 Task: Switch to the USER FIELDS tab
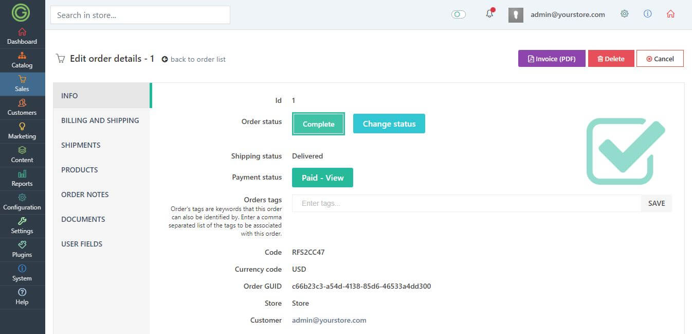pyautogui.click(x=102, y=244)
